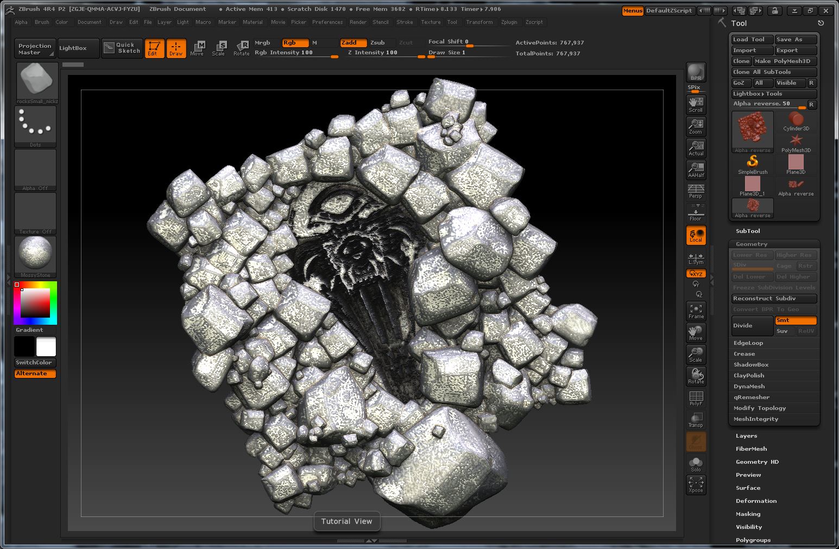Open the Brush menu
Image resolution: width=839 pixels, height=549 pixels.
click(x=42, y=22)
